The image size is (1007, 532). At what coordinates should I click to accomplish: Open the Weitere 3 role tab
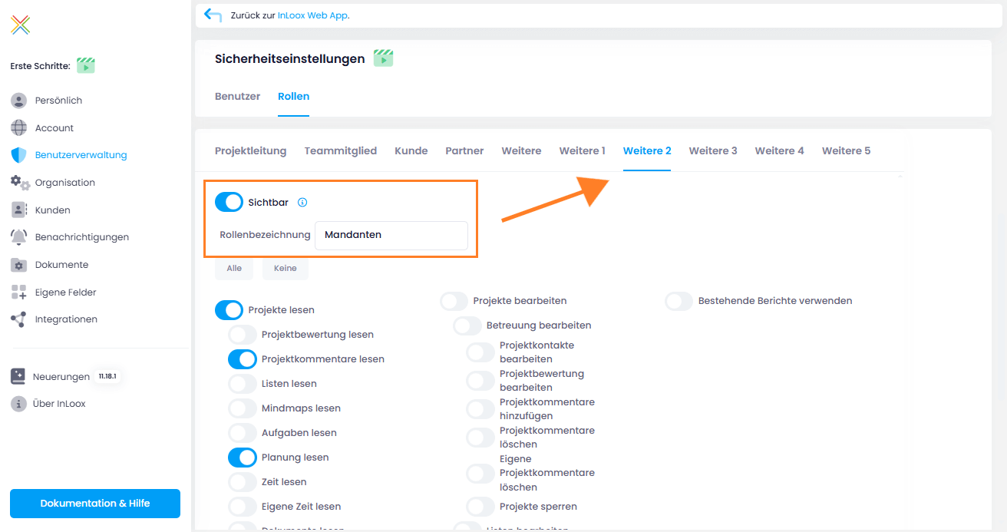[713, 151]
